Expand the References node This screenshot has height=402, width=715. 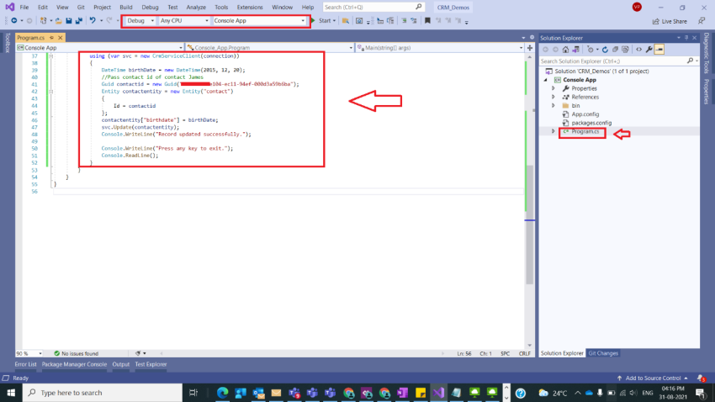click(x=553, y=97)
